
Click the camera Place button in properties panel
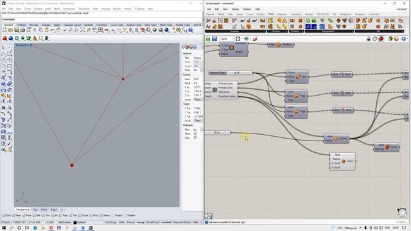pos(198,99)
